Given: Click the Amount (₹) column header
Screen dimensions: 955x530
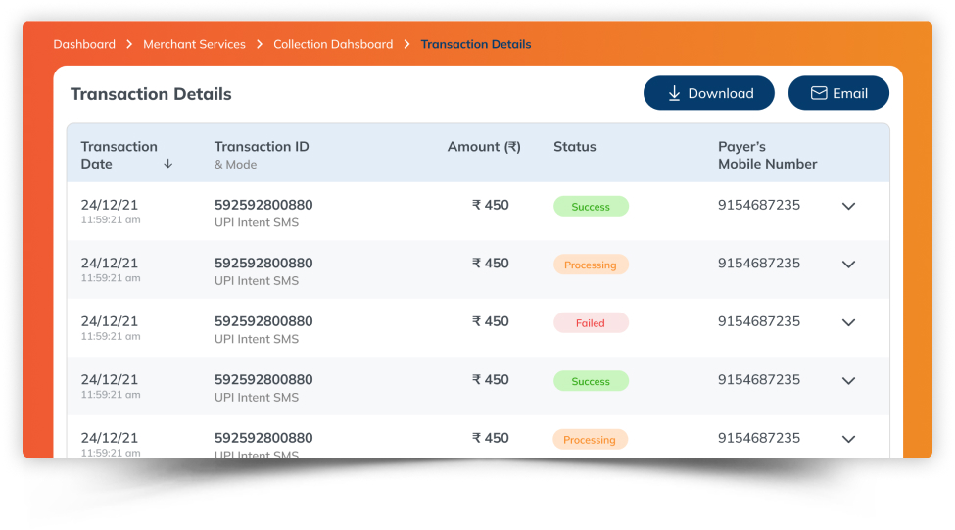Looking at the screenshot, I should 484,147.
